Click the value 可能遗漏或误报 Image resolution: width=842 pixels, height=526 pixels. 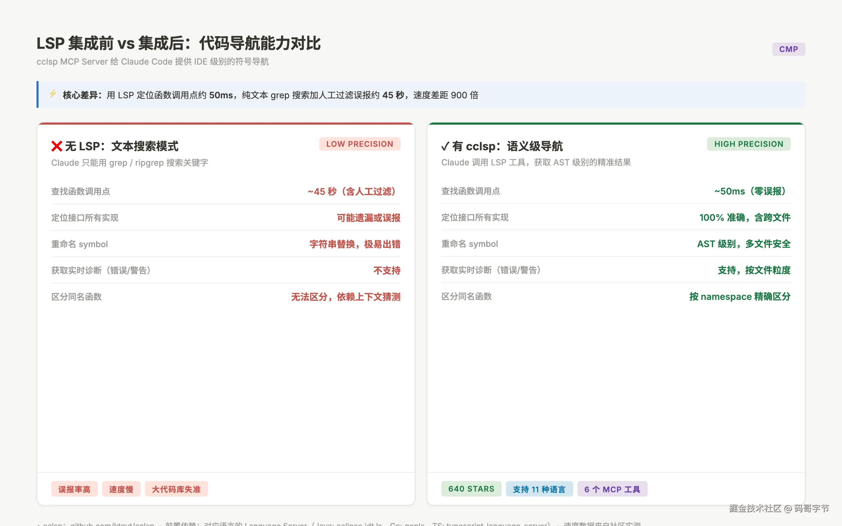(369, 218)
